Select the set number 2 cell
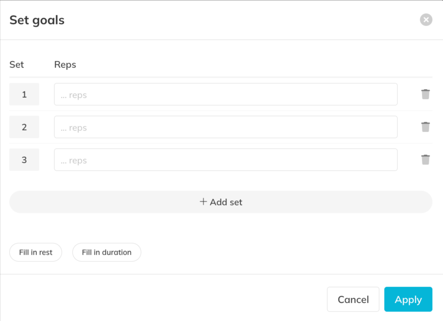Screen dimensions: 443x321 24,127
